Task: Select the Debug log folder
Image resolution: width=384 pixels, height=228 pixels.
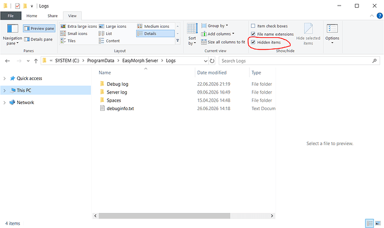Action: click(117, 84)
